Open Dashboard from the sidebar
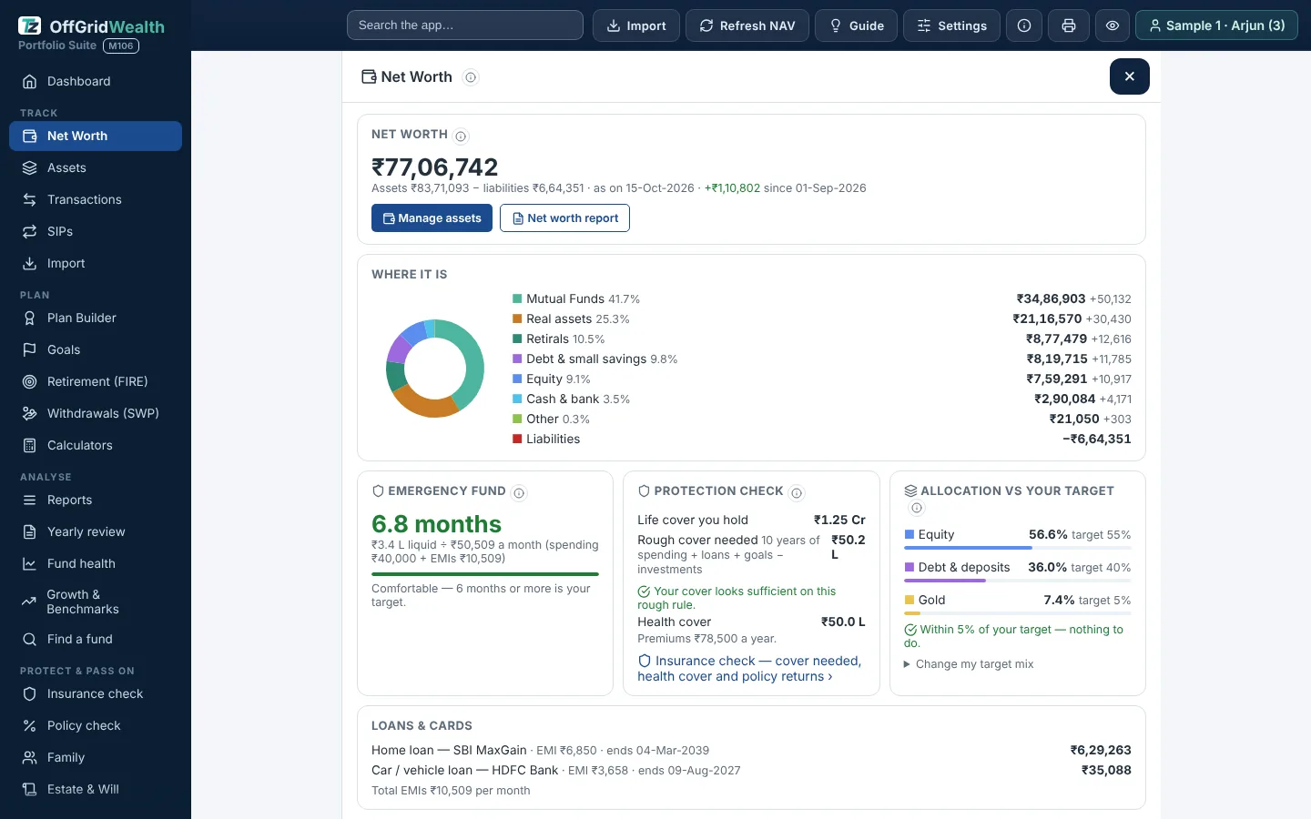Viewport: 1311px width, 819px height. [x=96, y=81]
